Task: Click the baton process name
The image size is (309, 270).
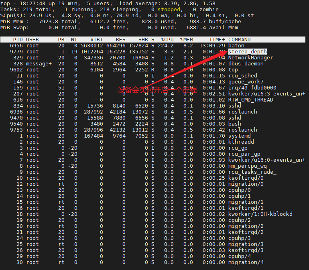Action: (236, 46)
